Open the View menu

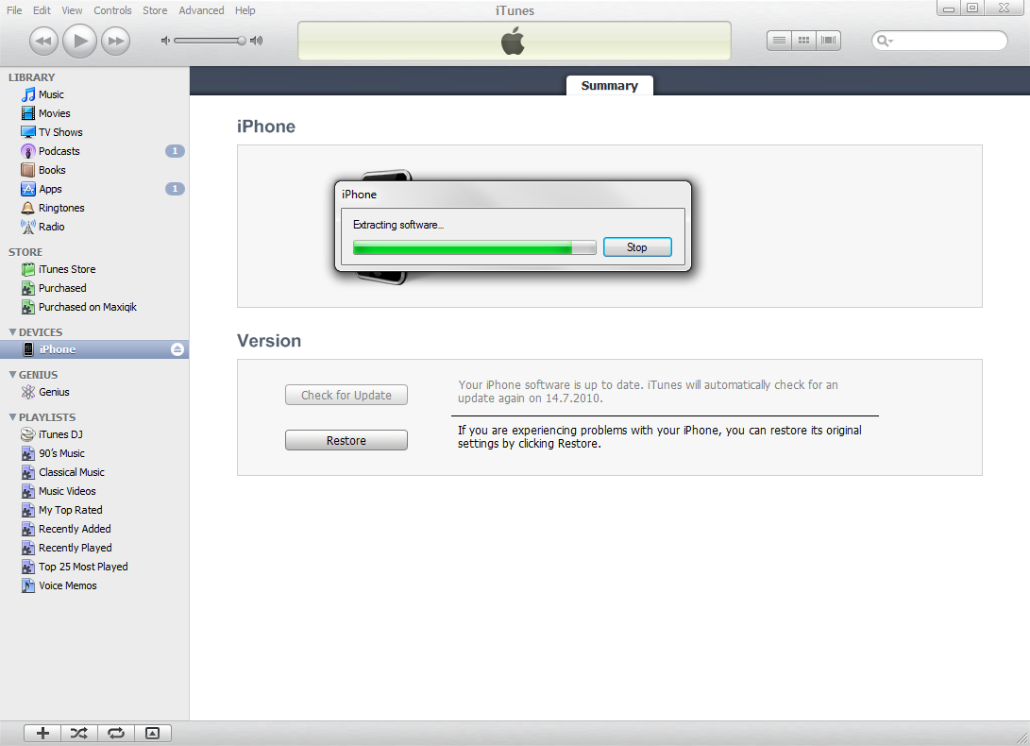click(x=72, y=10)
